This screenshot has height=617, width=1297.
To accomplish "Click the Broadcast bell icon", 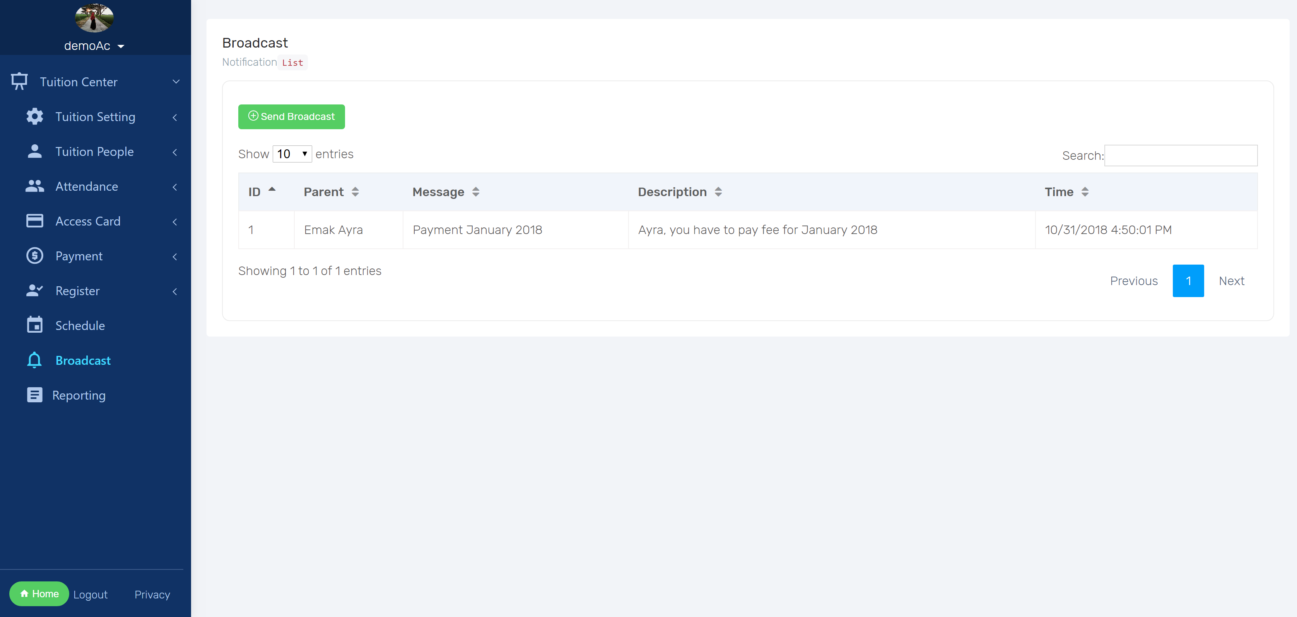I will [35, 360].
